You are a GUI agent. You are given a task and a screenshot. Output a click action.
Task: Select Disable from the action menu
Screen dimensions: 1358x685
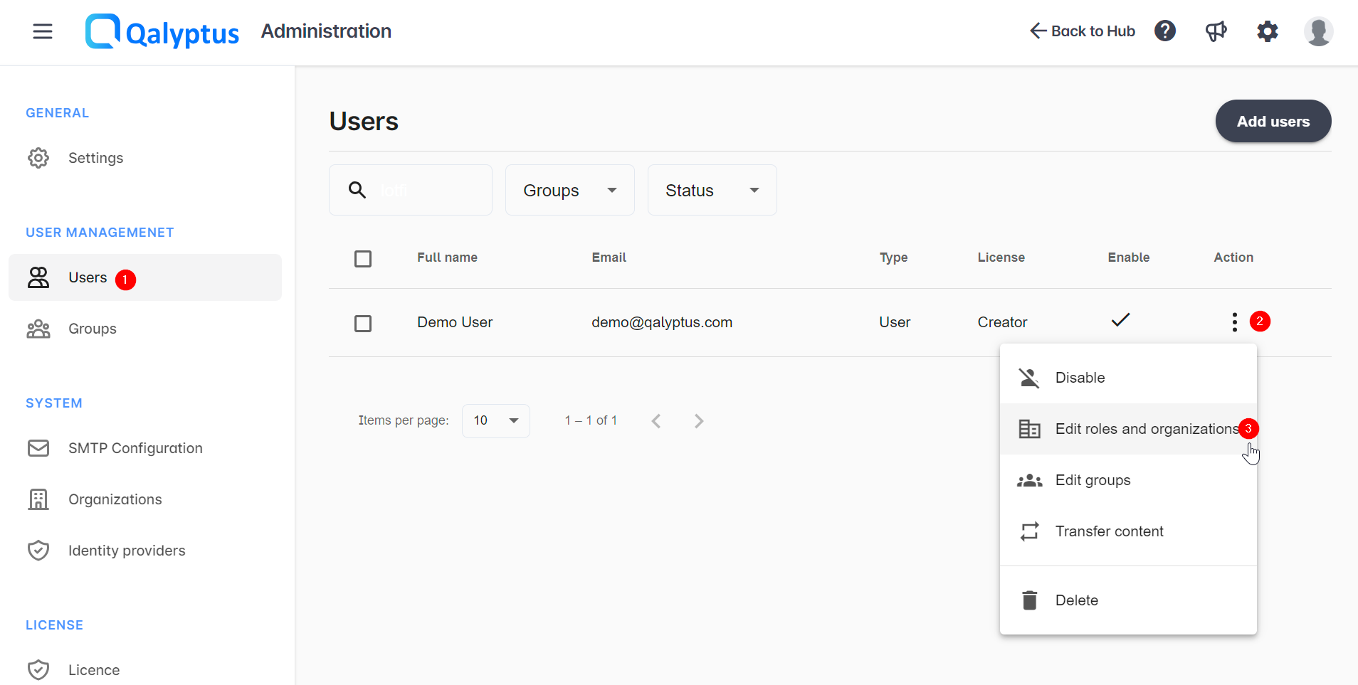[1080, 378]
